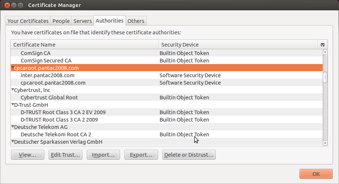Close the Certificate Manager window
This screenshot has width=339, height=184.
[6, 6]
